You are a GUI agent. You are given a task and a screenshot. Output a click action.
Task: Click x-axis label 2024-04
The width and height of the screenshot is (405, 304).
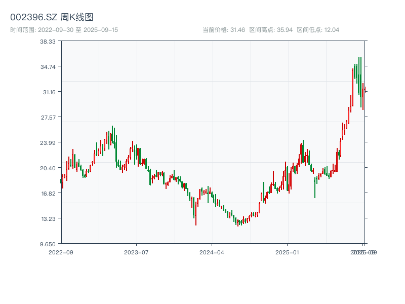click(212, 252)
